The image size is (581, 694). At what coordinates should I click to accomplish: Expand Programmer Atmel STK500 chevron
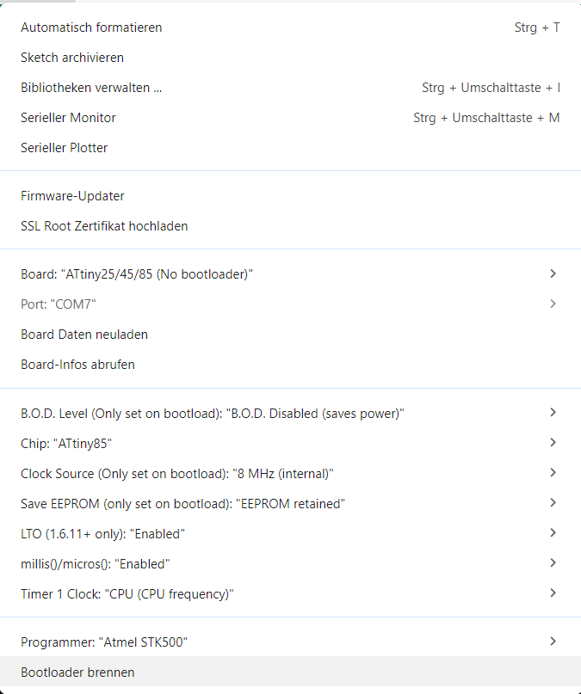click(553, 642)
